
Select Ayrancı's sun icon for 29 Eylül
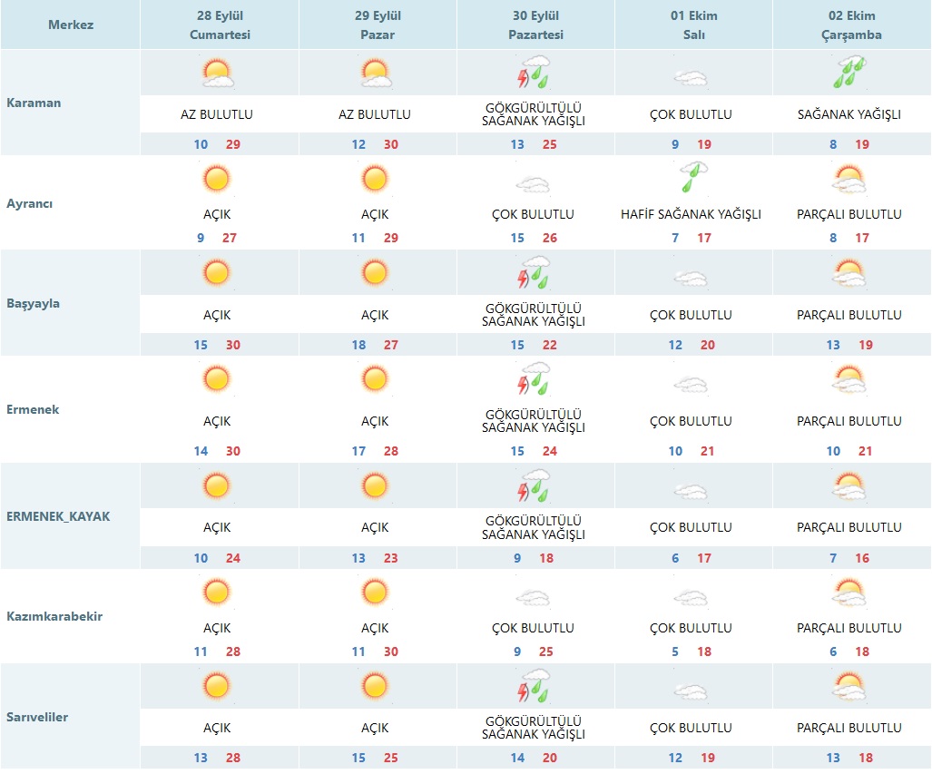click(374, 178)
